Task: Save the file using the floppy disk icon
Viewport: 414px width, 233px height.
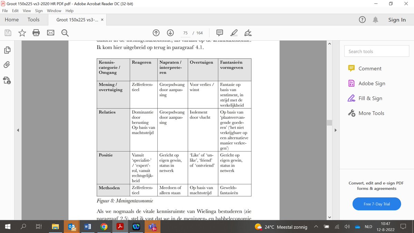Action: click(x=8, y=33)
